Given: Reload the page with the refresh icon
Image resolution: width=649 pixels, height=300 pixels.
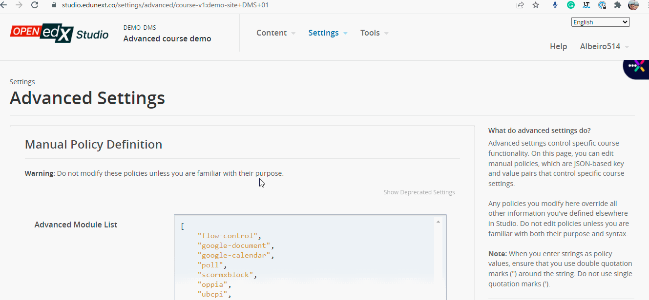Looking at the screenshot, I should click(35, 5).
